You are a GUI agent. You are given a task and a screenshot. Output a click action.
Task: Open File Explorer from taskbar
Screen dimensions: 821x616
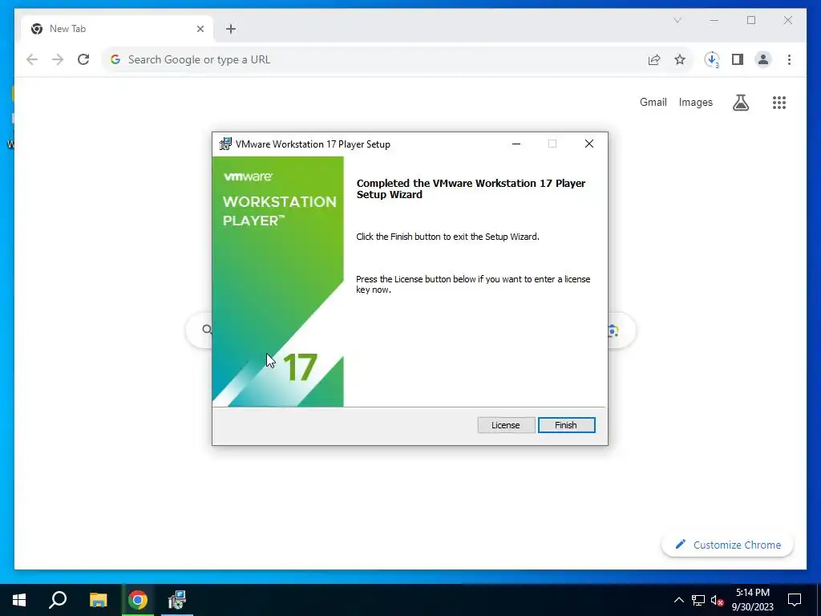98,600
